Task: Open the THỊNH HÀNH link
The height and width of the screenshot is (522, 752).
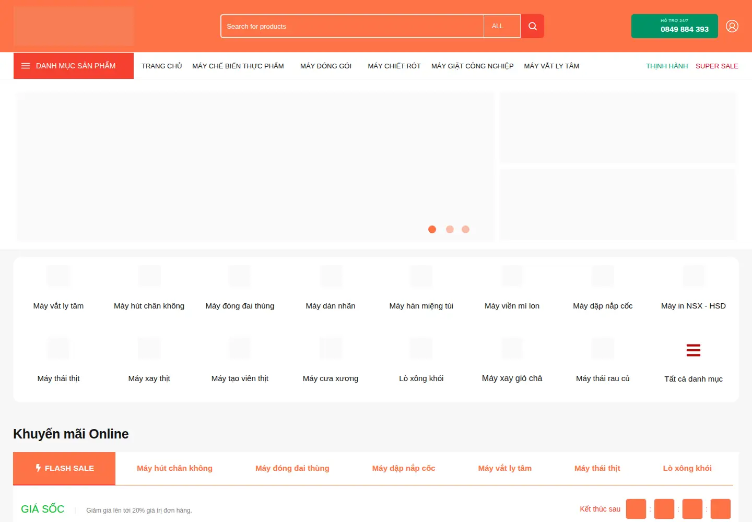Action: pyautogui.click(x=667, y=66)
